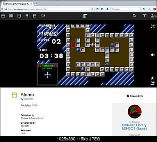Open the user account sign-in icon
Viewport: 157px width, 142px height.
[x=152, y=16]
